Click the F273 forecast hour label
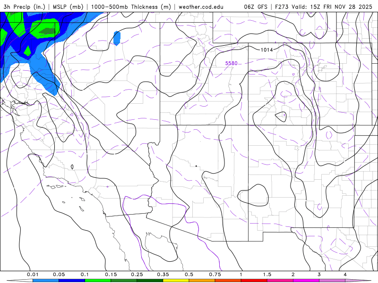Viewport: 378px width, 283px height. [x=282, y=7]
